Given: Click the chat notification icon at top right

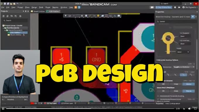Looking at the screenshot, I should 152,7.
